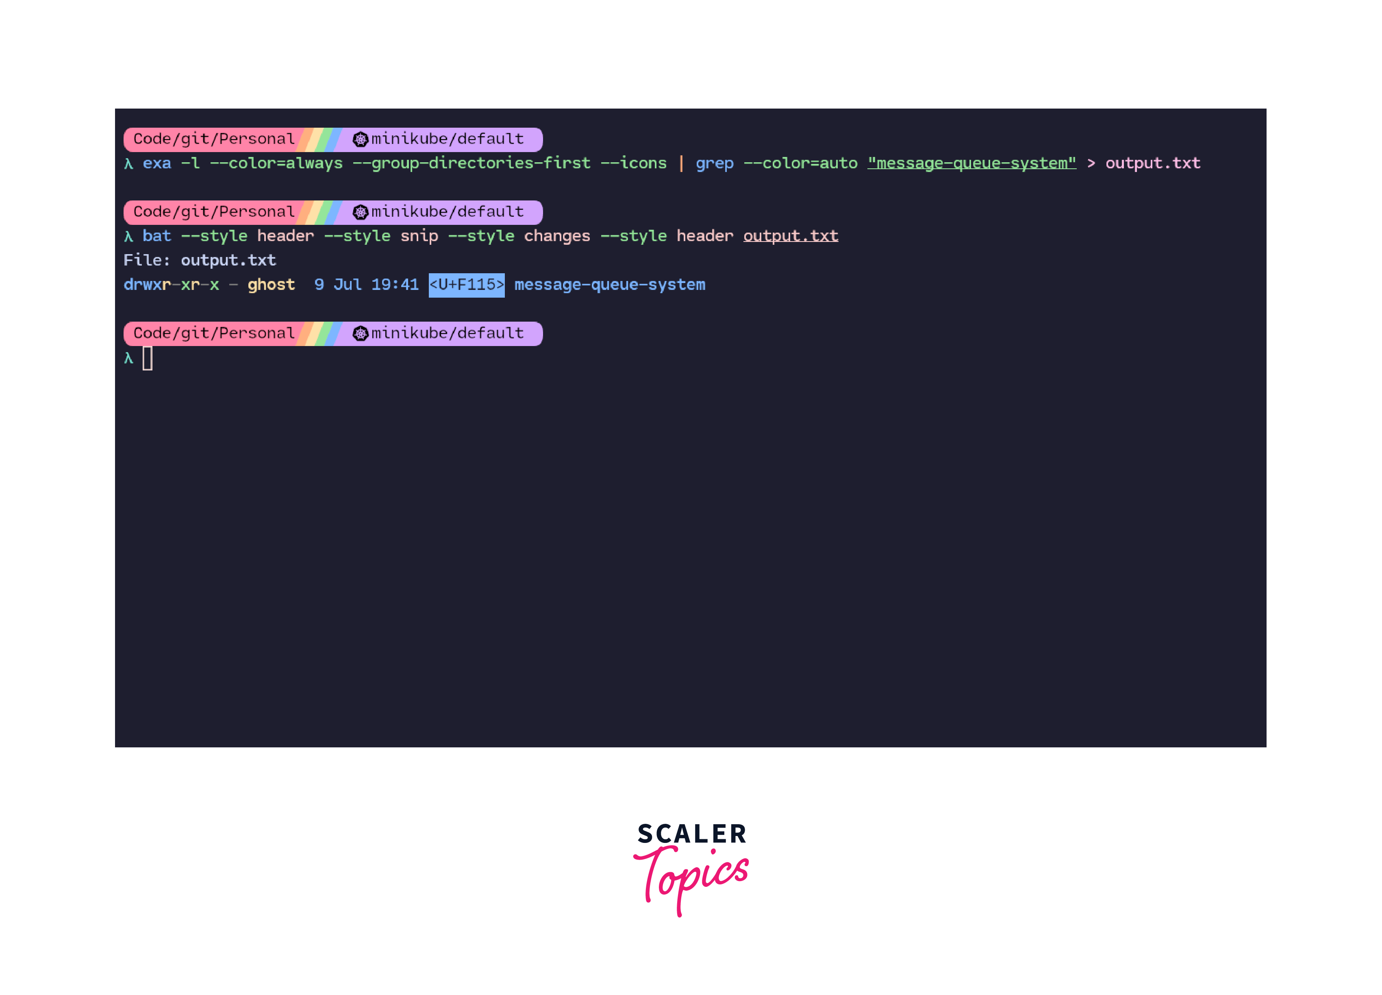This screenshot has width=1382, height=995.
Task: Click the lambda symbol before the bat command
Action: (128, 237)
